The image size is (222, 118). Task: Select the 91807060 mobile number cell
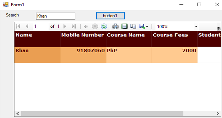click(x=83, y=55)
